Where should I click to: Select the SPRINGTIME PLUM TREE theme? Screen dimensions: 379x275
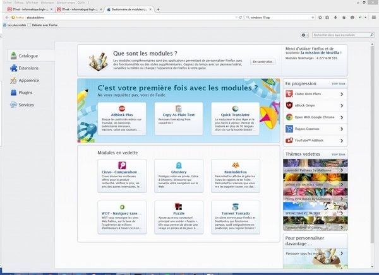315,209
